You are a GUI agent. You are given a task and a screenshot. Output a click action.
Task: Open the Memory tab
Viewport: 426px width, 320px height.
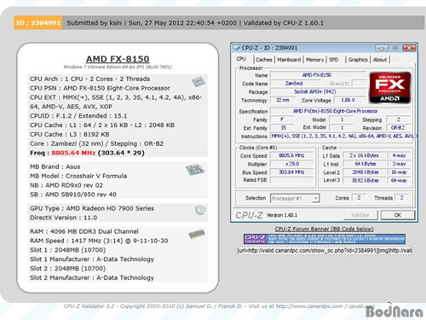point(314,60)
